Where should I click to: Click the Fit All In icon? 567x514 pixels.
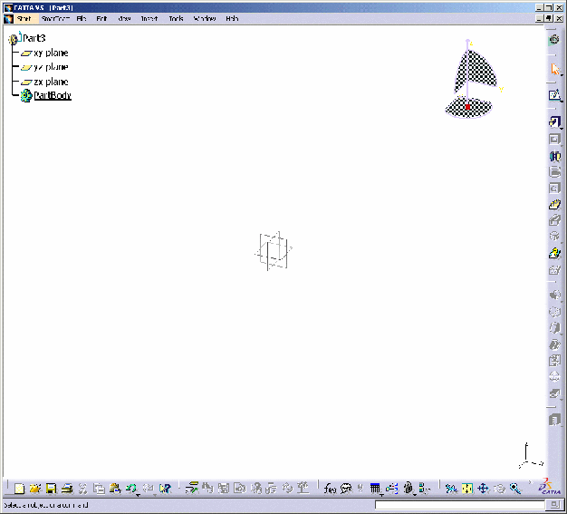pos(467,489)
